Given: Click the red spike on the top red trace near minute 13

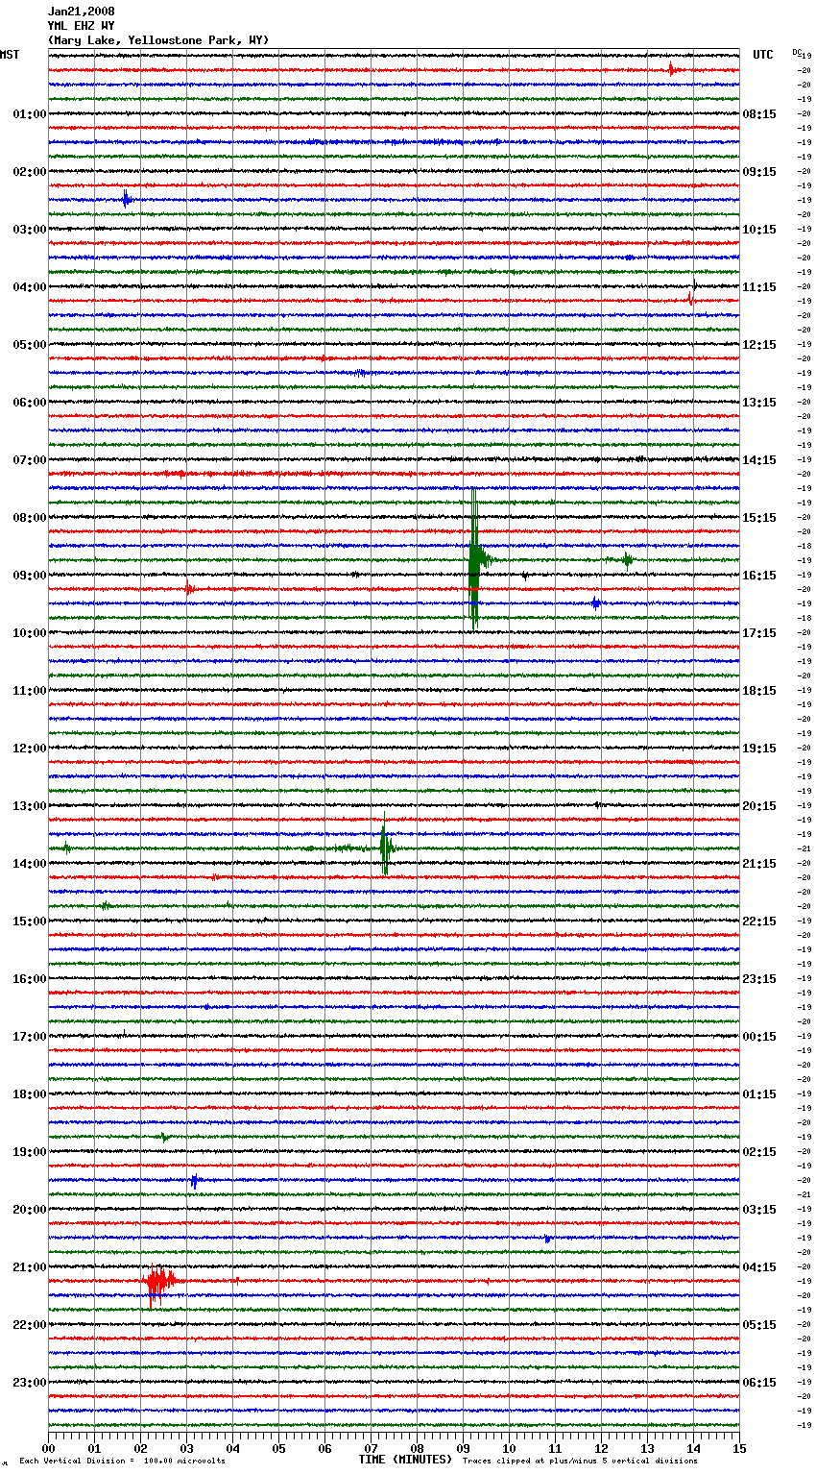Looking at the screenshot, I should coord(672,69).
